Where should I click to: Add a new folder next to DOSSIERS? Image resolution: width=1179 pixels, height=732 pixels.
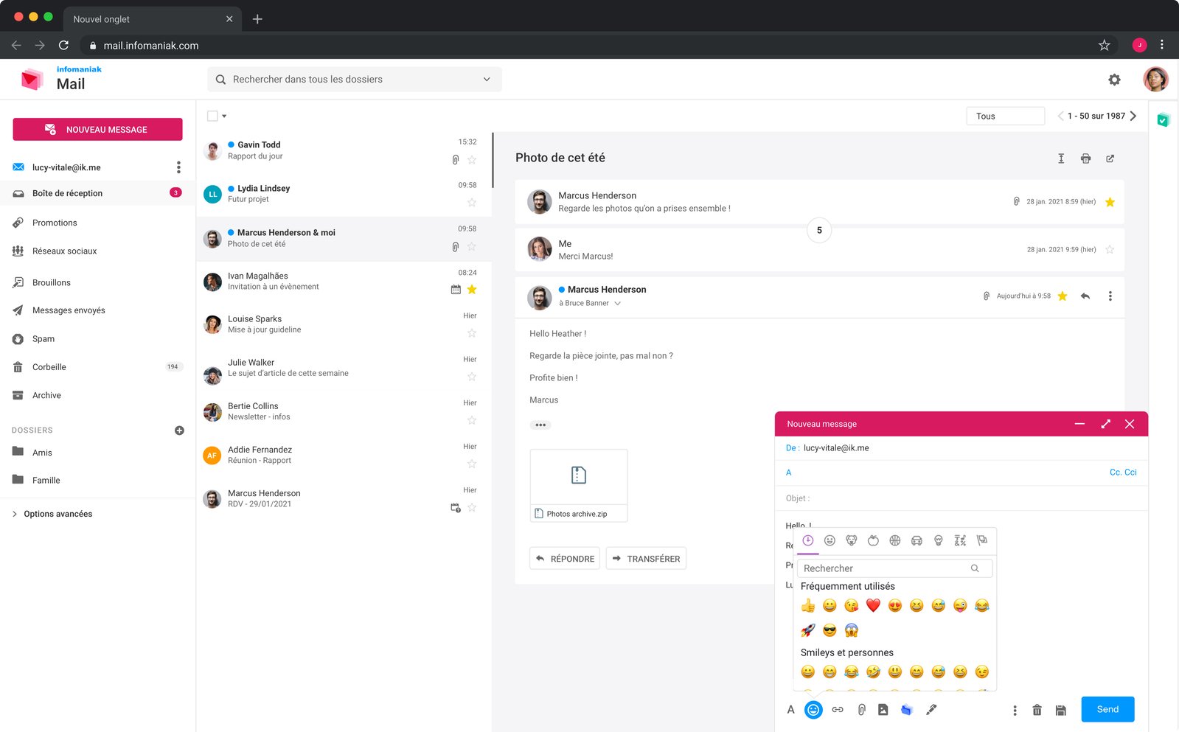coord(179,431)
